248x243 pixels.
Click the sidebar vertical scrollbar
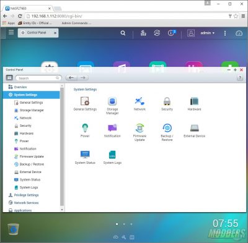62,147
